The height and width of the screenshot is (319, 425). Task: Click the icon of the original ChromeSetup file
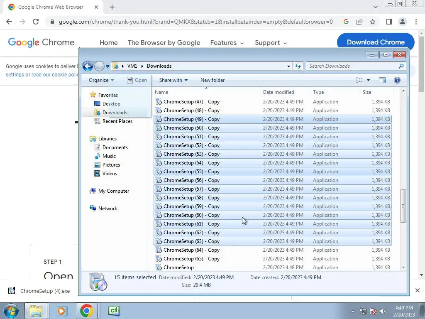click(159, 267)
